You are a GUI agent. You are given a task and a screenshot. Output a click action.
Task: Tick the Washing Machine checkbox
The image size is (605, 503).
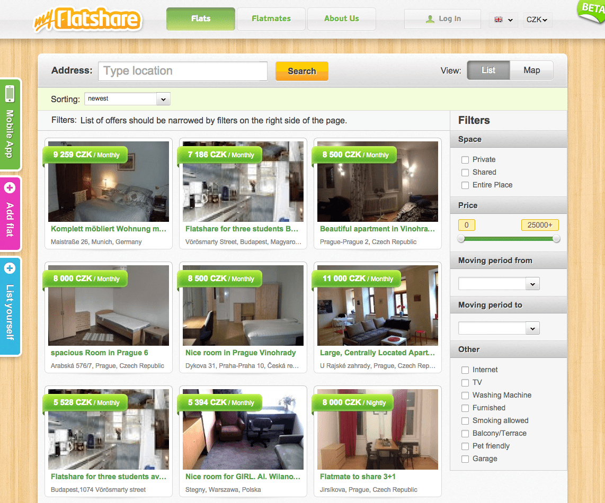(465, 396)
